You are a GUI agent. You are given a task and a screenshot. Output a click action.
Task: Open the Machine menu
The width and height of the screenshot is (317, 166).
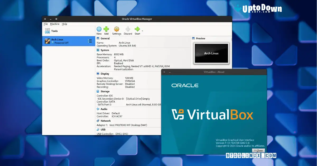[55, 24]
